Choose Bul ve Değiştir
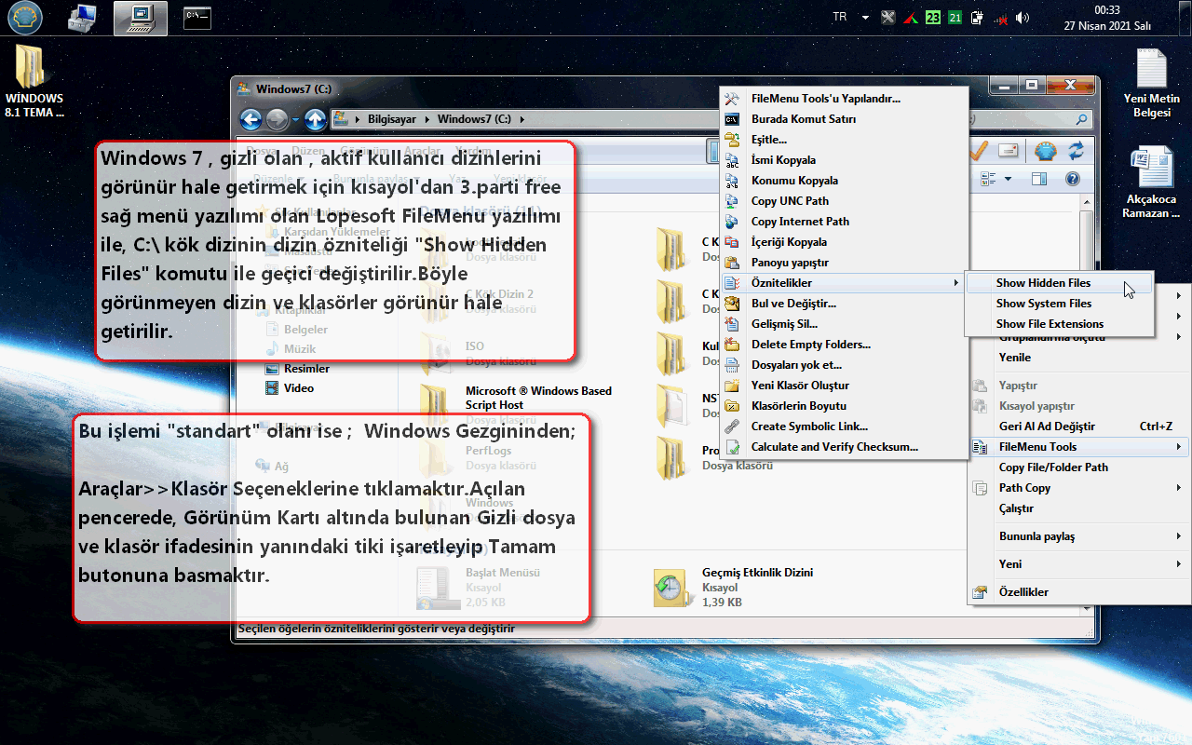Screen dimensions: 1192x745 coord(843,304)
